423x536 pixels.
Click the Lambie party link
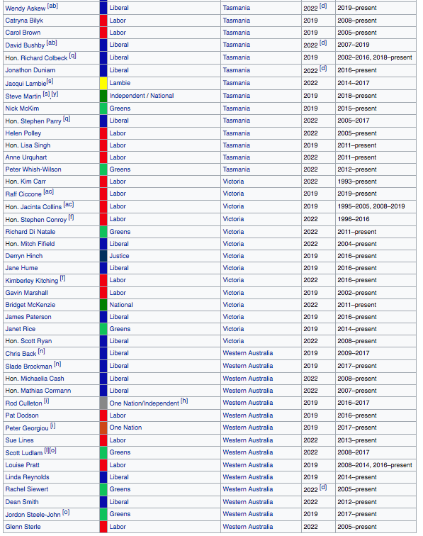pos(120,83)
